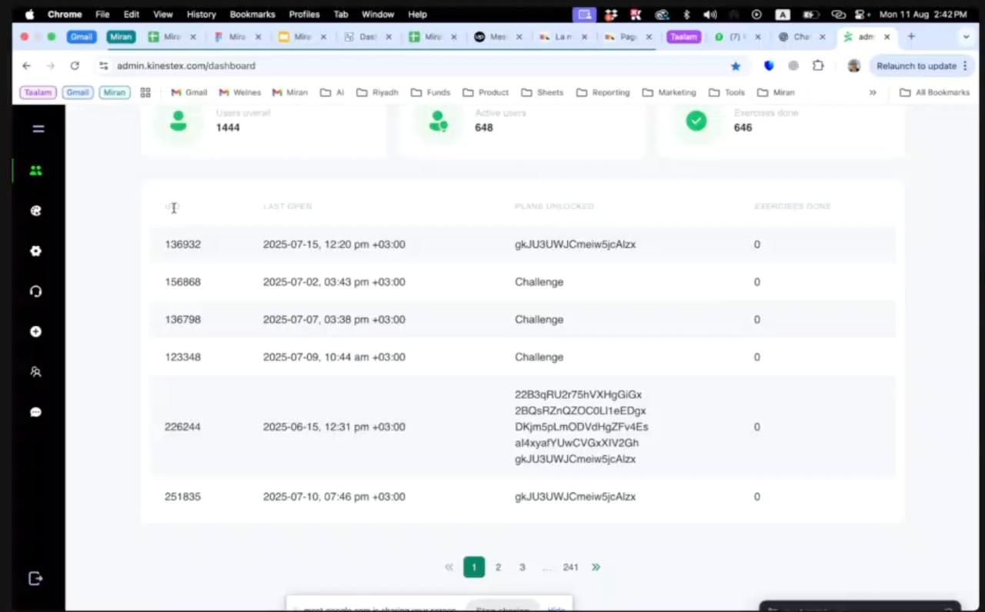This screenshot has height=612, width=985.
Task: Click current page 1 button
Action: [474, 567]
